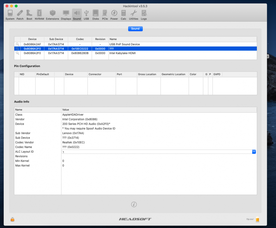Sort by Codec column header
The image size is (276, 228).
(80, 39)
